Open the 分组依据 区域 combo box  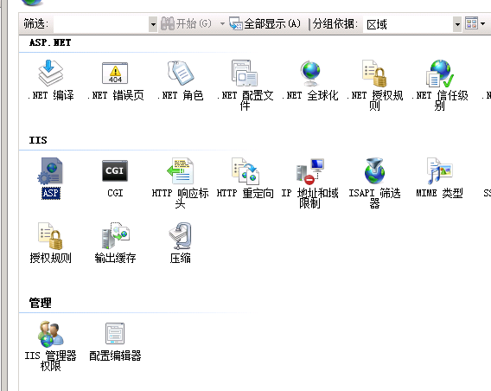(x=412, y=24)
